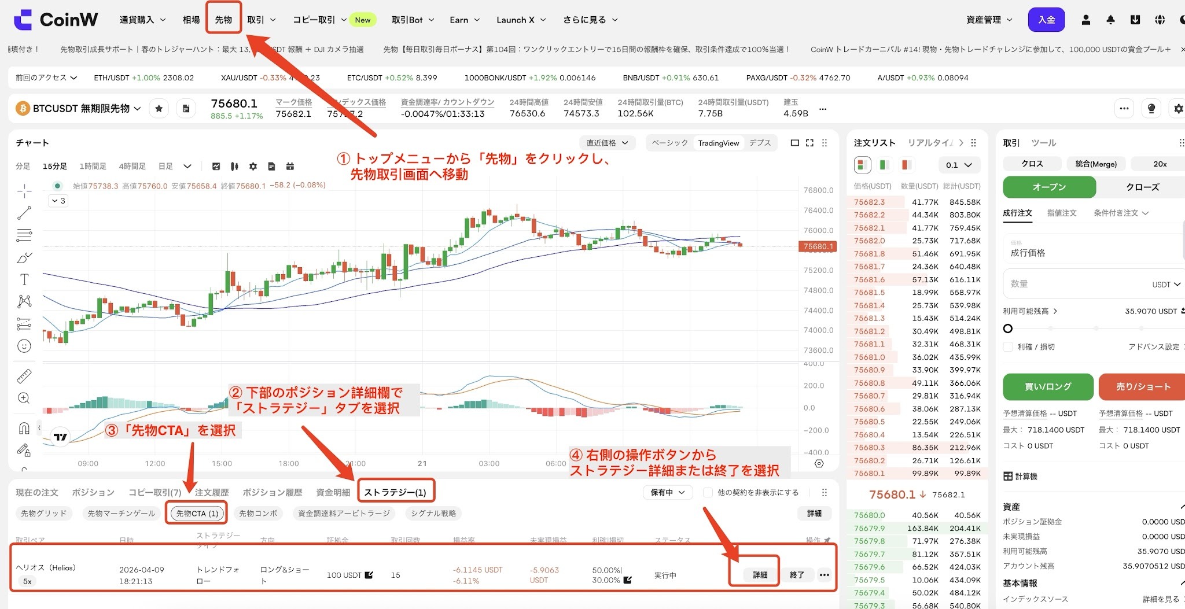Switch chart view to TradingView

pyautogui.click(x=718, y=143)
